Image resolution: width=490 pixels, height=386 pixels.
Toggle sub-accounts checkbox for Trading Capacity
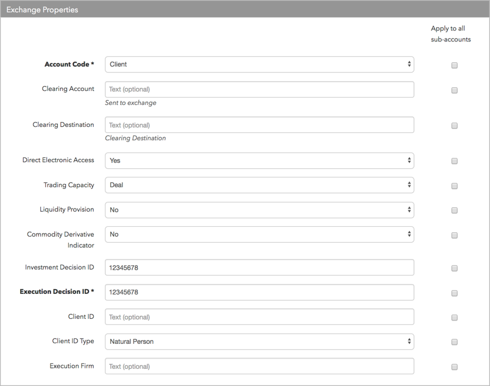[455, 186]
